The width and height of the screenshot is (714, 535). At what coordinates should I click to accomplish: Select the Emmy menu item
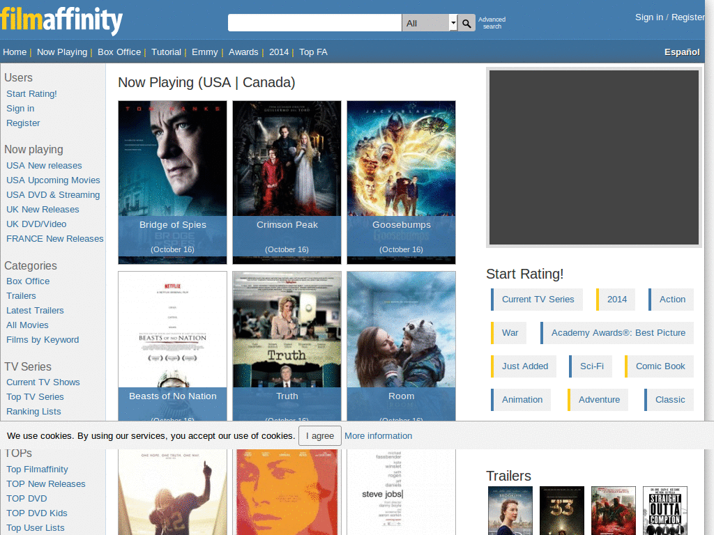click(205, 52)
